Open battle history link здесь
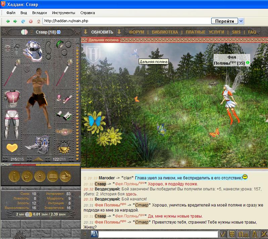Image resolution: width=268 pixels, height=239 pixels. [131, 194]
